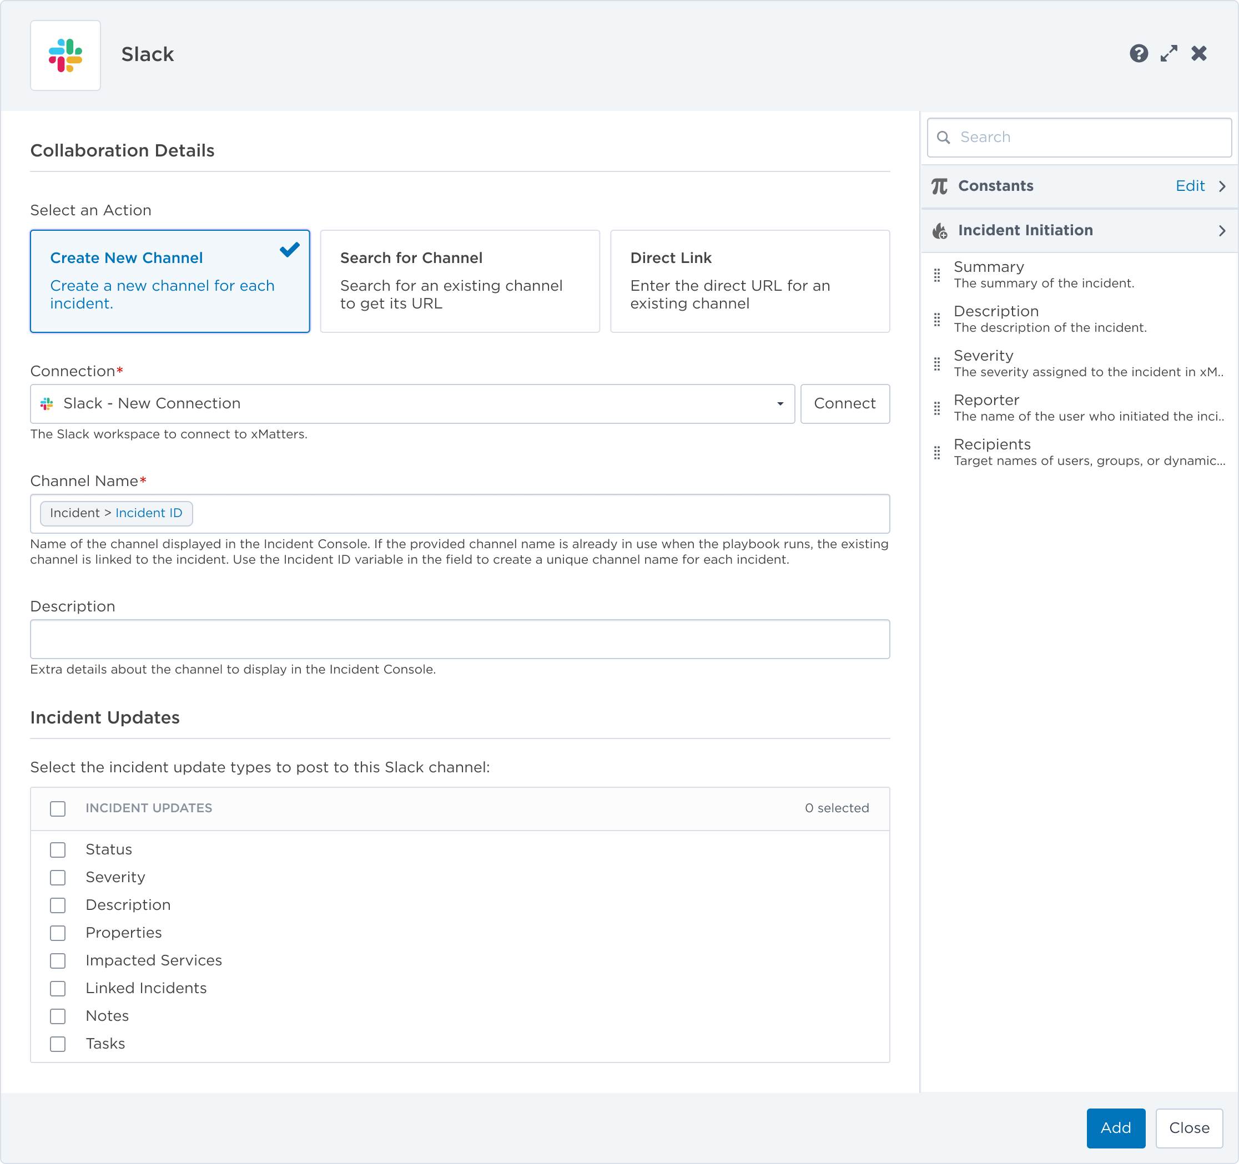Click the Slack icon in Connection field
Image resolution: width=1239 pixels, height=1164 pixels.
(x=47, y=404)
